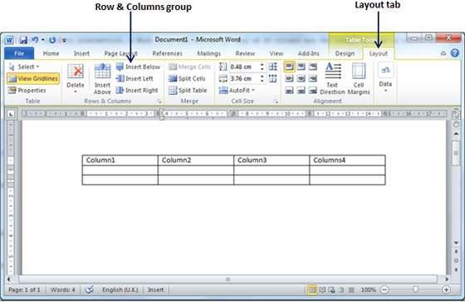This screenshot has height=302, width=465.
Task: Click Insert Right column button
Action: [x=137, y=90]
